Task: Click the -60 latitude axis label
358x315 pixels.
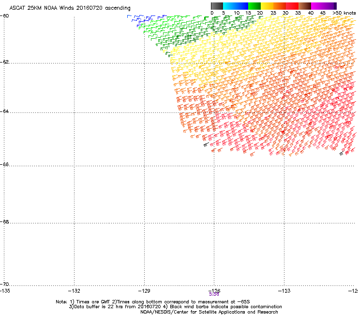Action: click(4, 16)
